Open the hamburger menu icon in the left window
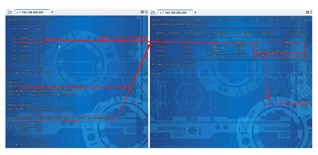 coord(146,12)
